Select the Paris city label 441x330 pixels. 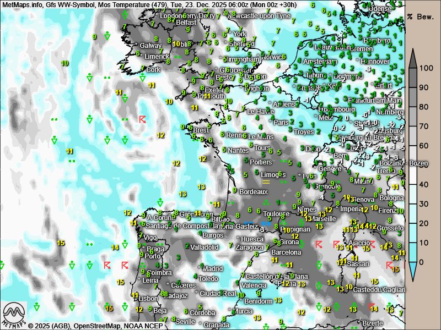click(282, 123)
